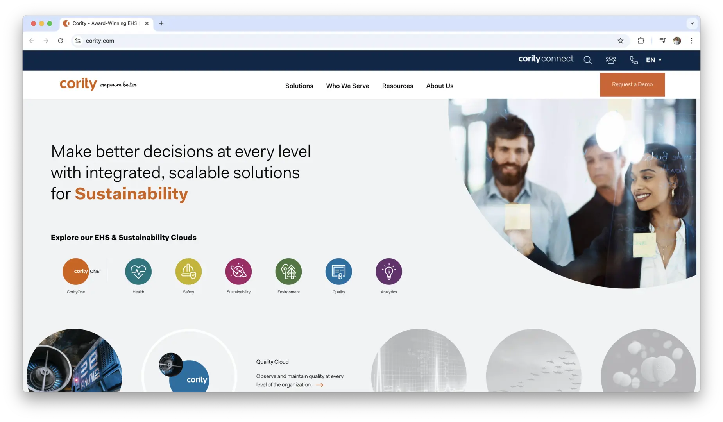Close the Cority browser tab
The width and height of the screenshot is (723, 422).
[147, 23]
